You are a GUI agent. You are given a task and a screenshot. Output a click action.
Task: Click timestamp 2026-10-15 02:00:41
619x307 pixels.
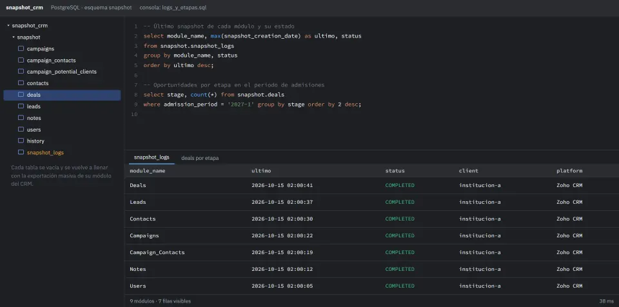[x=282, y=185]
